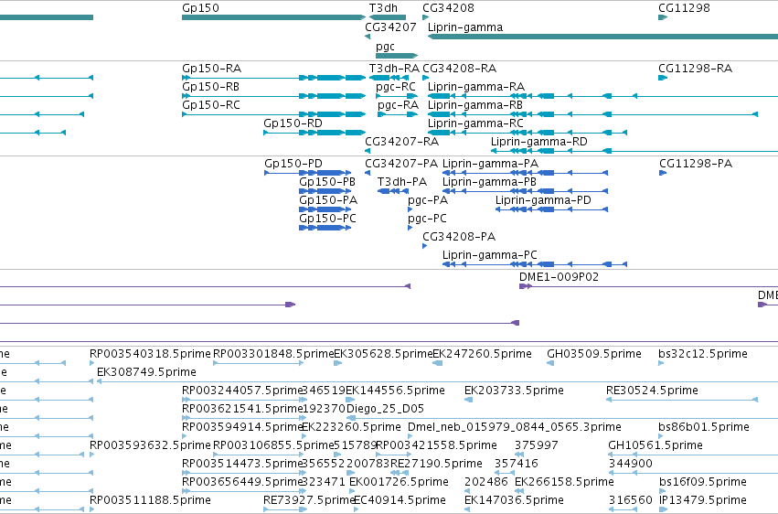Select EST bs86b01.5prime
Viewport: 778px width, 514px height.
point(704,427)
